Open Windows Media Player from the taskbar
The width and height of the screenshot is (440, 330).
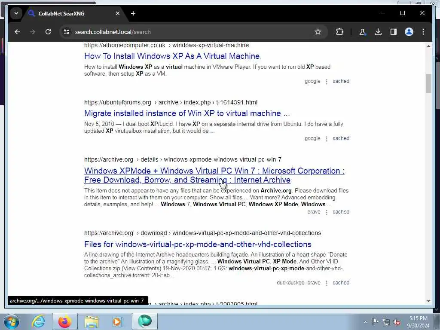(117, 321)
